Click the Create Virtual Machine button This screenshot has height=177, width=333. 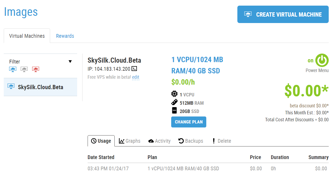tap(283, 14)
